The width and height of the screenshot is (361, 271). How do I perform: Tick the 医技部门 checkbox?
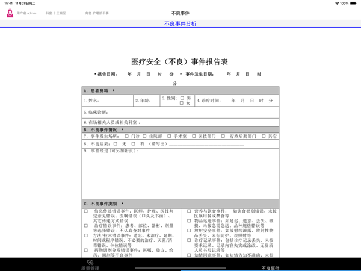point(194,136)
